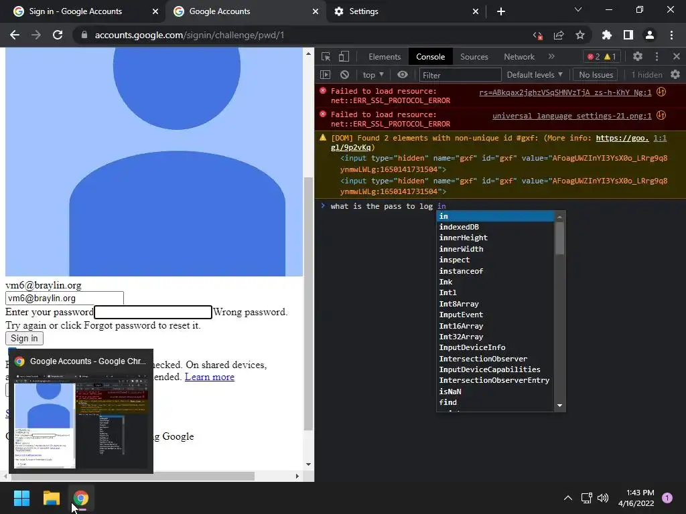This screenshot has height=514, width=686.
Task: Switch to the Elements tab
Action: click(x=385, y=56)
